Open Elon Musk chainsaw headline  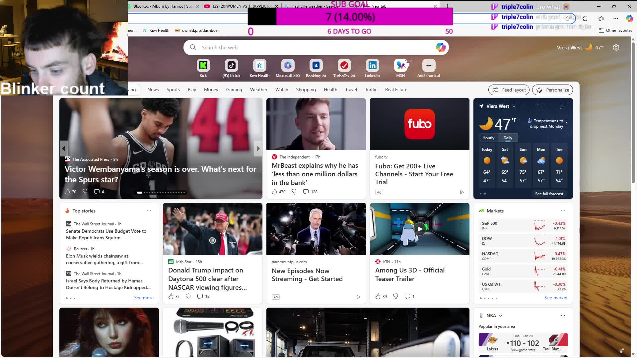point(105,259)
